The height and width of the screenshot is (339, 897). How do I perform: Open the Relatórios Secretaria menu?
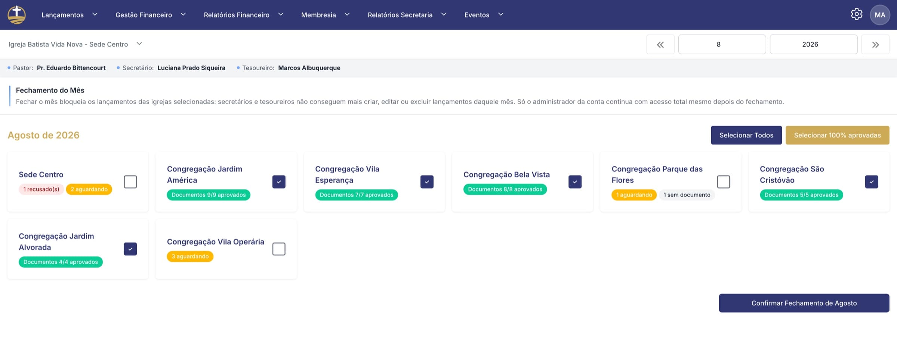400,15
